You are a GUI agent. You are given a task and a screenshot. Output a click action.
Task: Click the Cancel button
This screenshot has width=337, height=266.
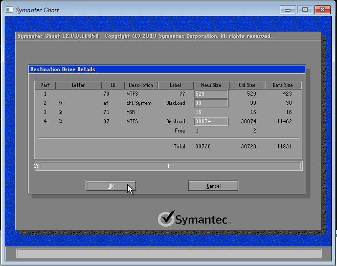coord(213,186)
